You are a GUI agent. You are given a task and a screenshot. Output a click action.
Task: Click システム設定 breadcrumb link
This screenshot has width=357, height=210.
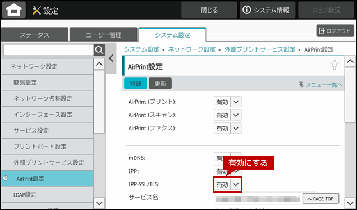(x=141, y=49)
